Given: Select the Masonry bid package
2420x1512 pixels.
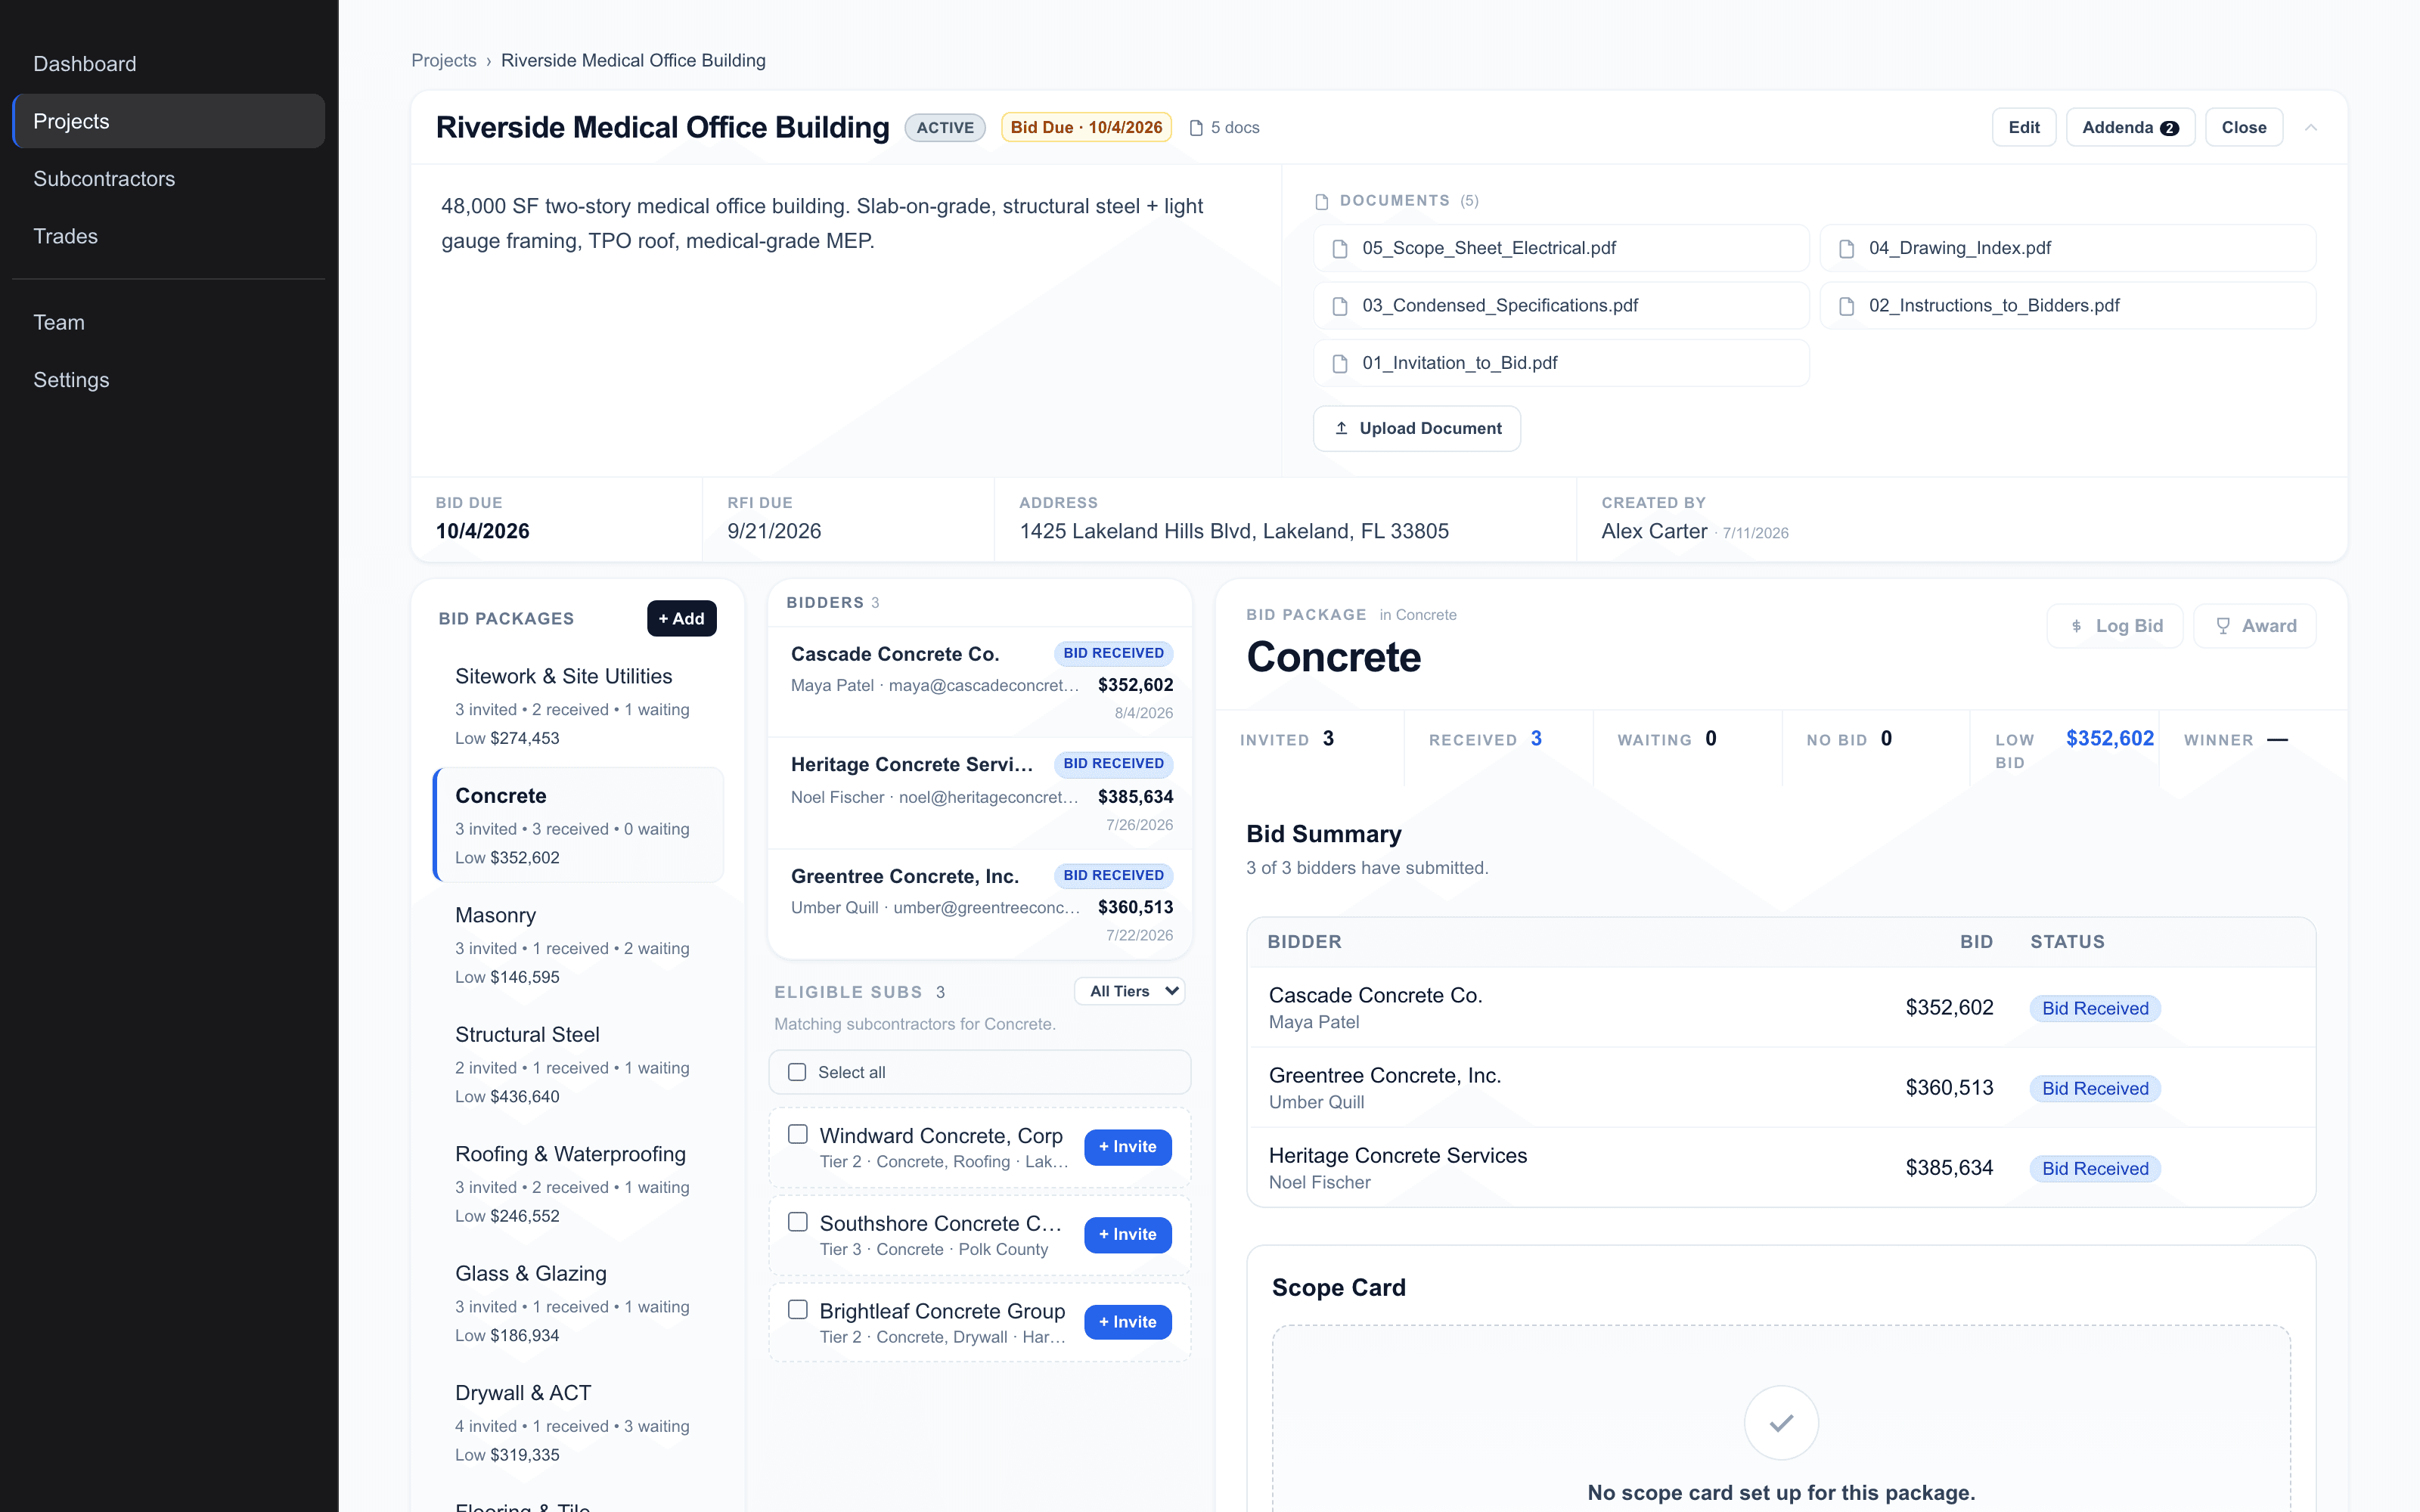Looking at the screenshot, I should [579, 945].
